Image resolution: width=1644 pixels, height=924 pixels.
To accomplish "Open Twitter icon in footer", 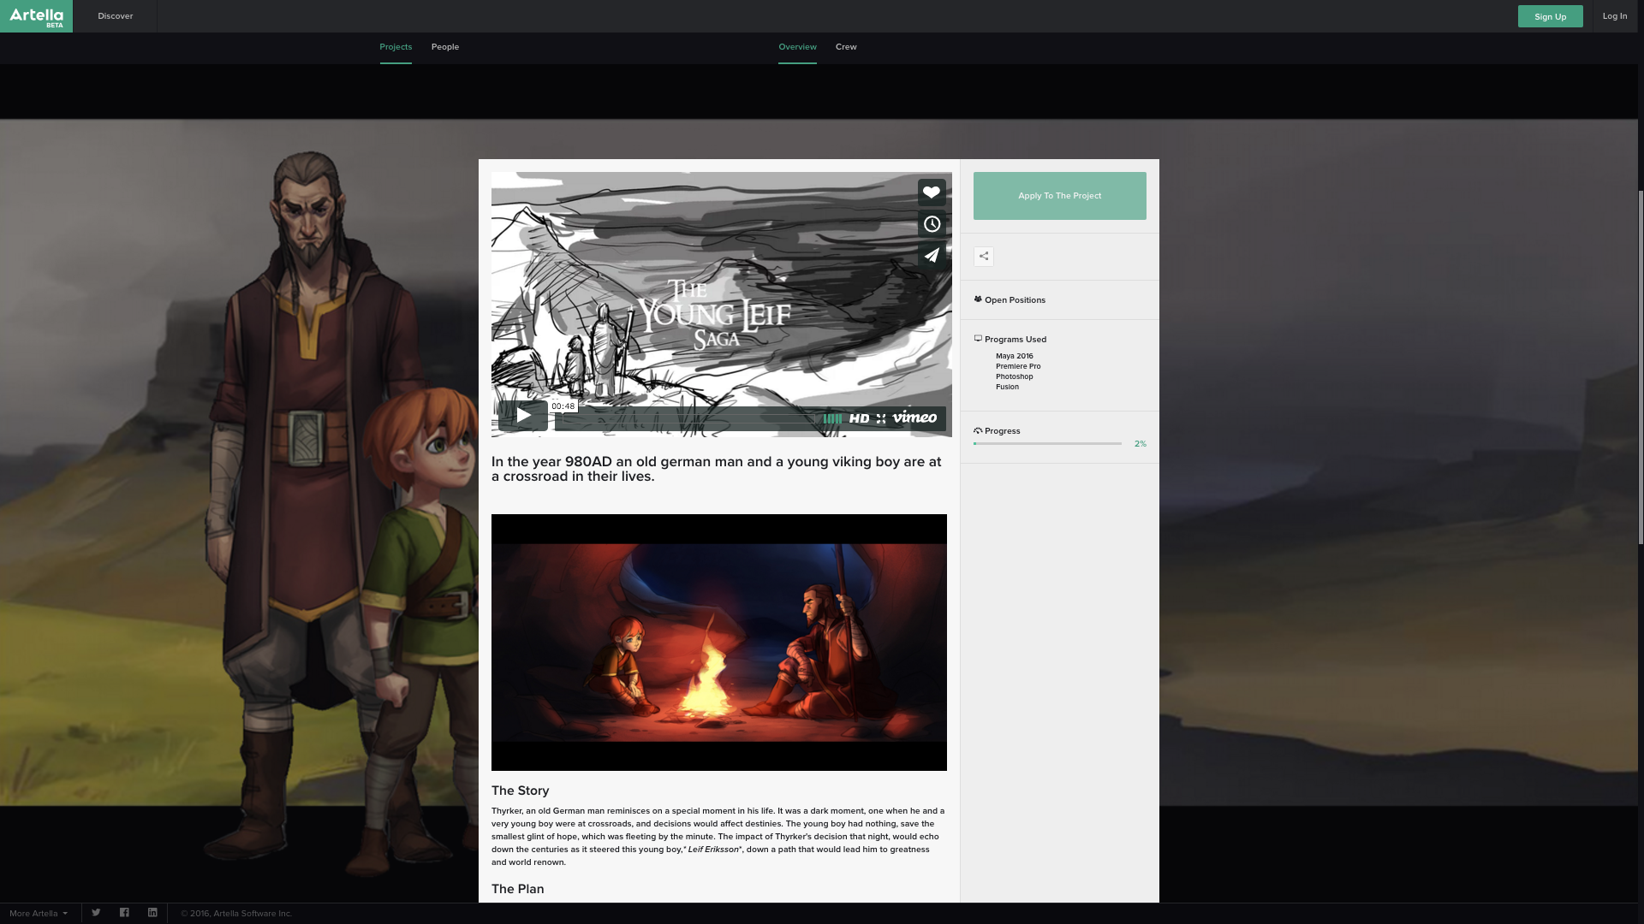I will pos(96,913).
